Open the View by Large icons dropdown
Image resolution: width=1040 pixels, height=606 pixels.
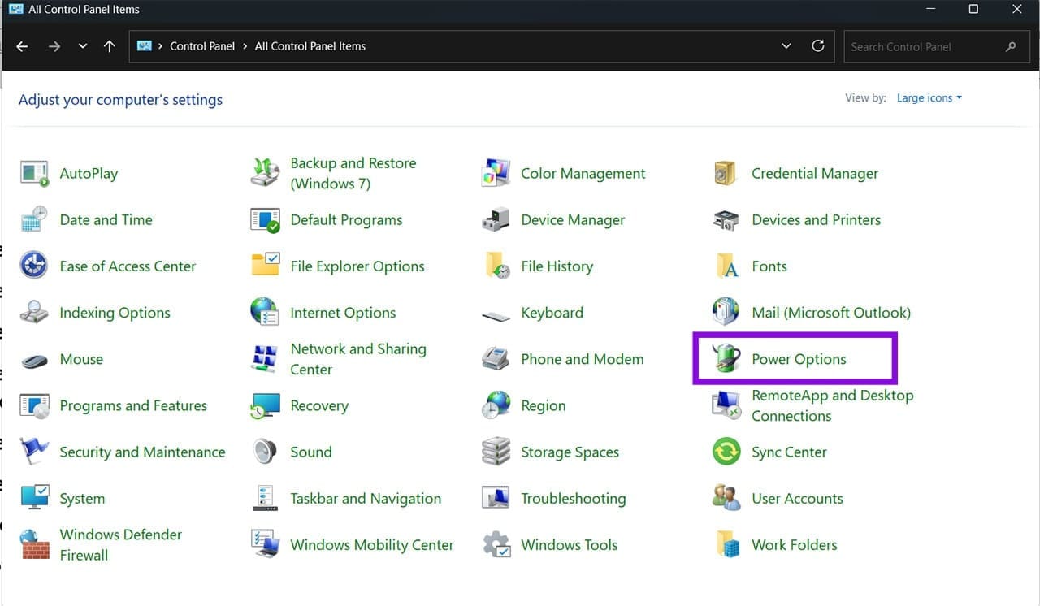tap(929, 98)
